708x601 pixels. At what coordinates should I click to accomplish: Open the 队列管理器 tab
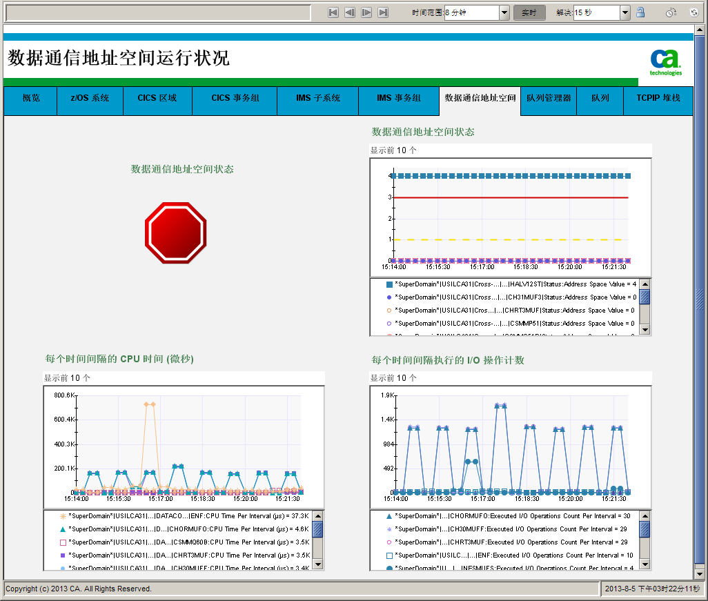549,98
